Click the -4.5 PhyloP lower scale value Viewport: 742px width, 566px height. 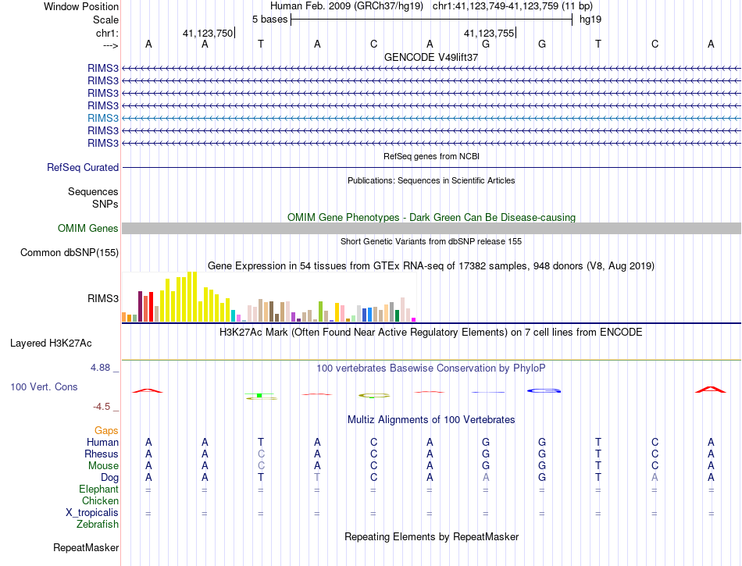pyautogui.click(x=102, y=407)
